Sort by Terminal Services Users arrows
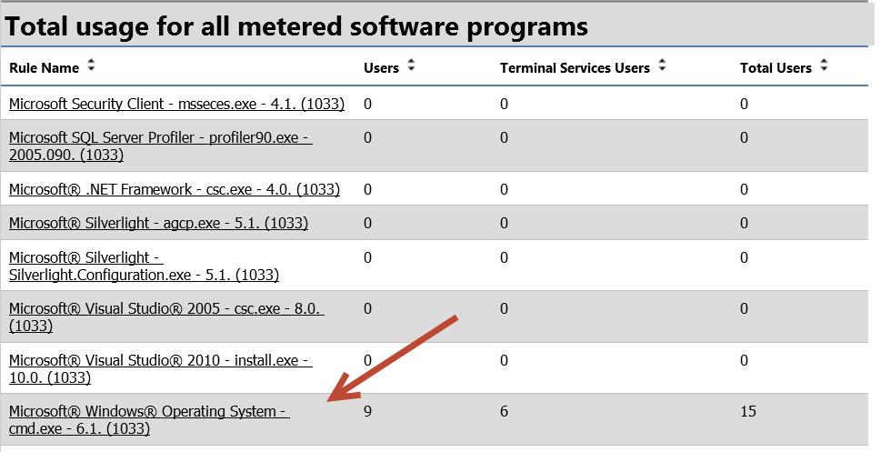 (662, 66)
